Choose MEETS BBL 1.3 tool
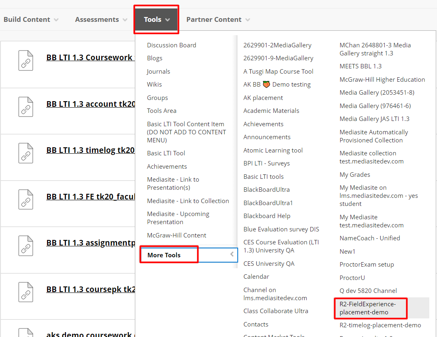 (360, 66)
